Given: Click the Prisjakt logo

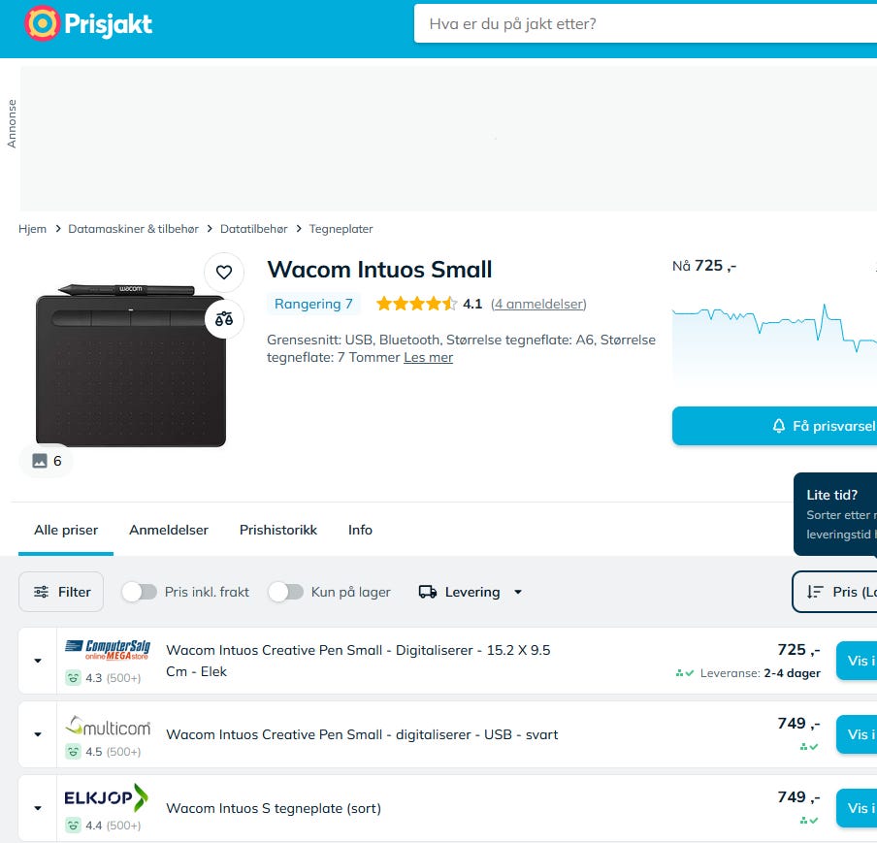Looking at the screenshot, I should pyautogui.click(x=88, y=23).
